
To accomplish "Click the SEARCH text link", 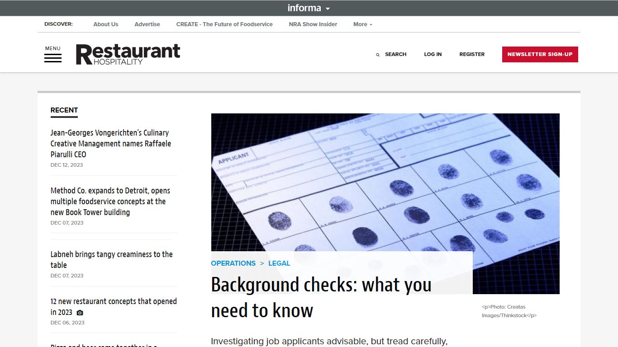I will pos(396,54).
